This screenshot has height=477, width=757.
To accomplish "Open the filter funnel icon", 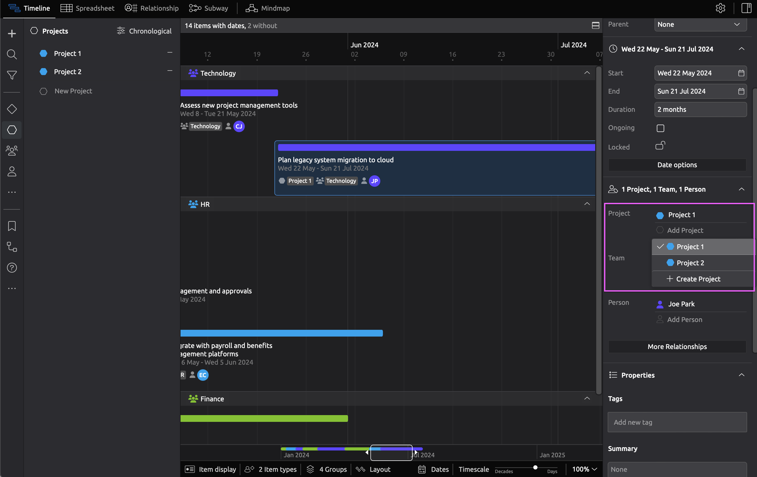I will (12, 75).
